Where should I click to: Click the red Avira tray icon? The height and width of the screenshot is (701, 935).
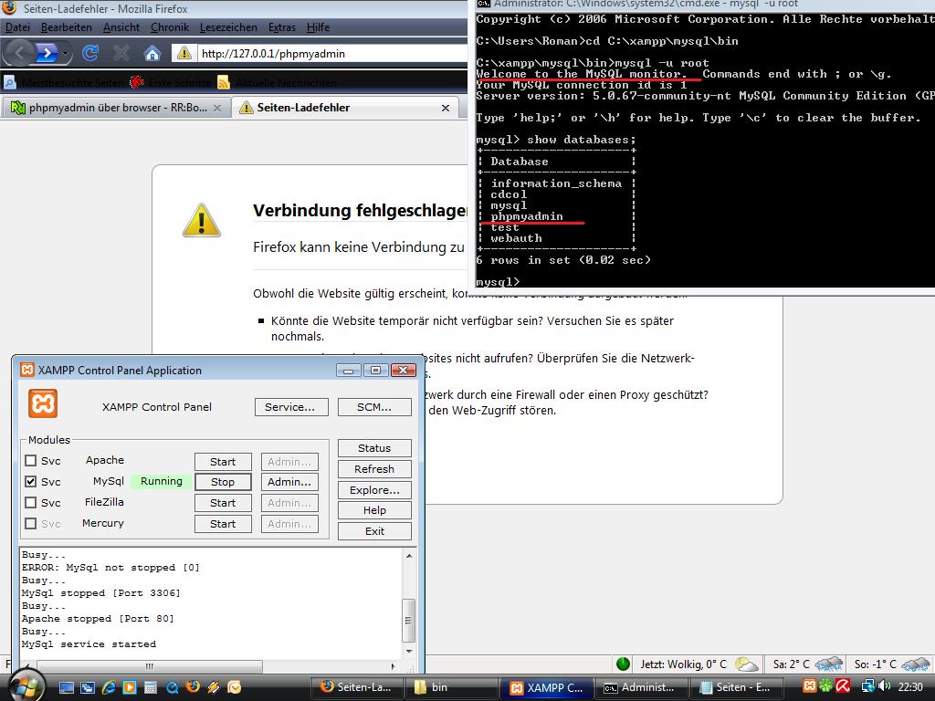[x=843, y=685]
